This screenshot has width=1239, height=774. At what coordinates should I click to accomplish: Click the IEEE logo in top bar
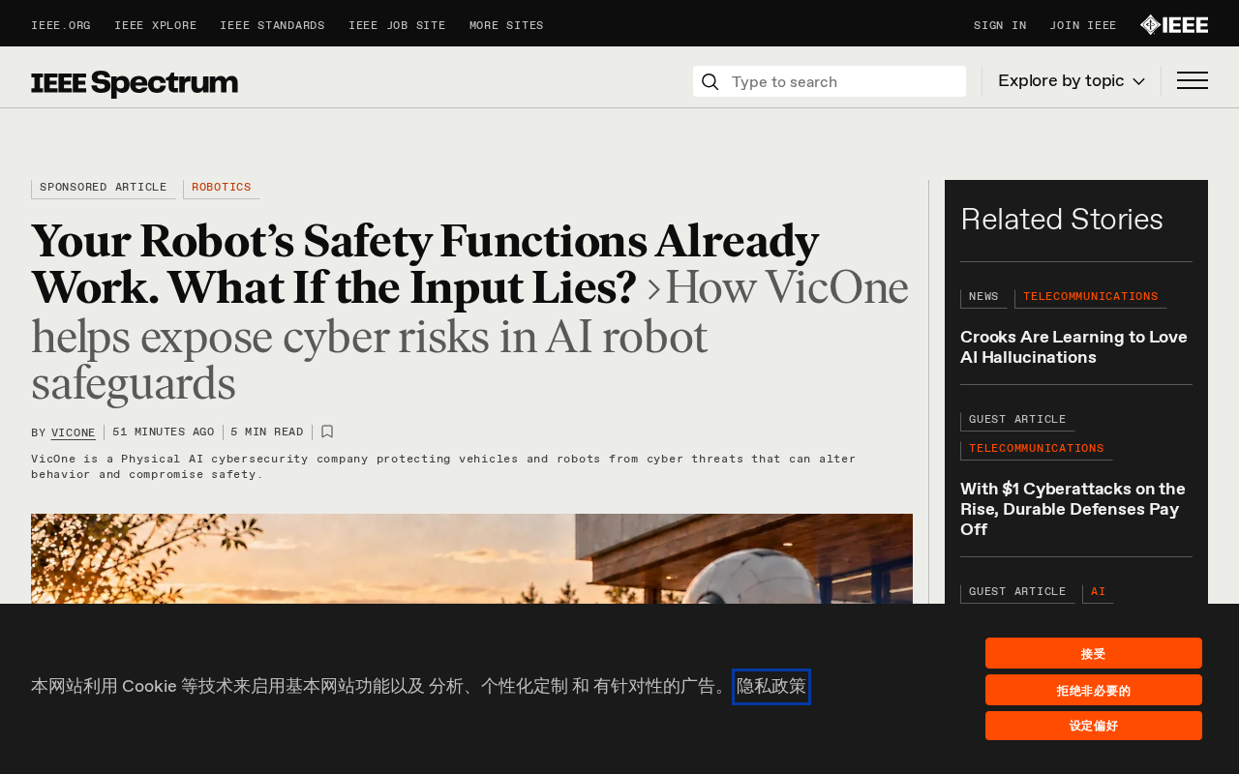point(1173,25)
